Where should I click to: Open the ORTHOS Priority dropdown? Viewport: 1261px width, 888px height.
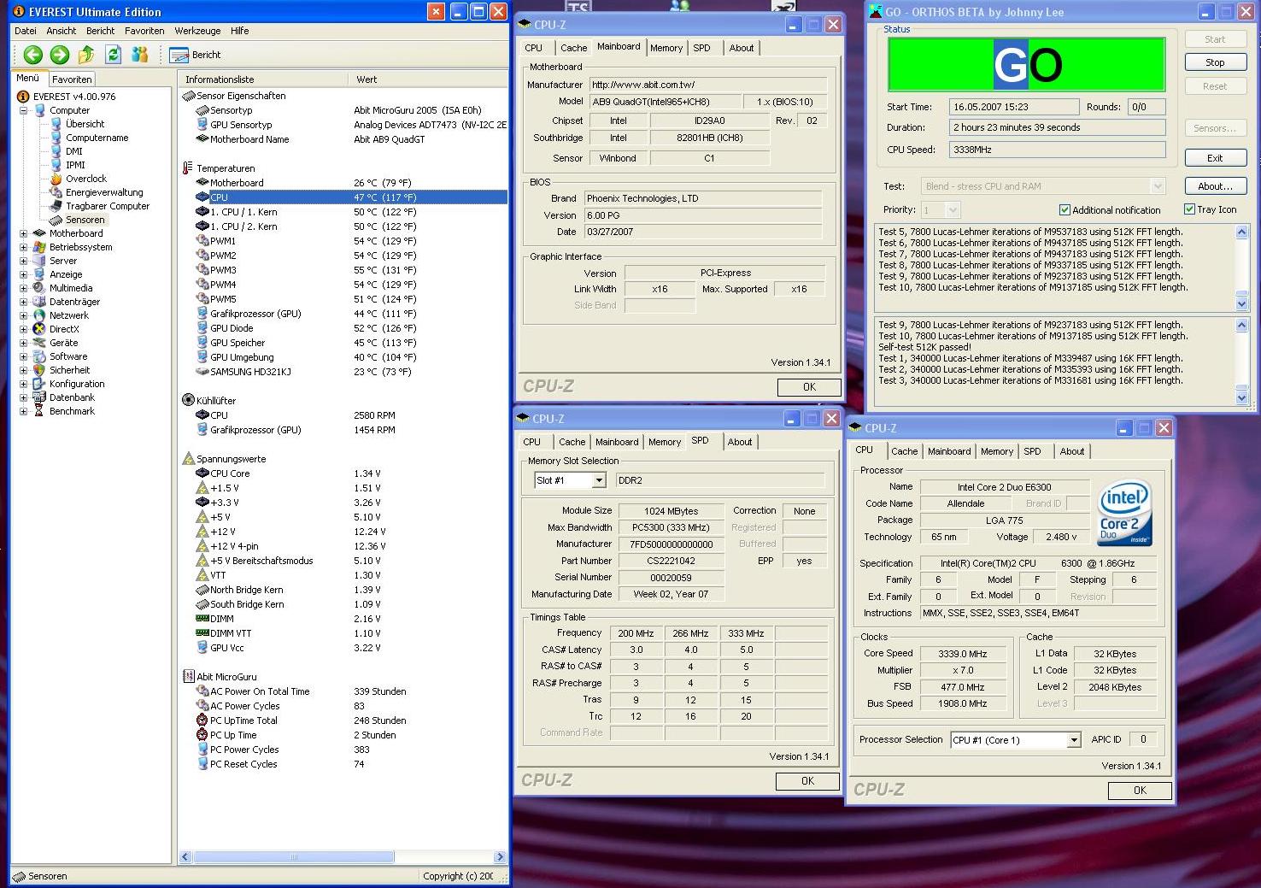tap(953, 209)
